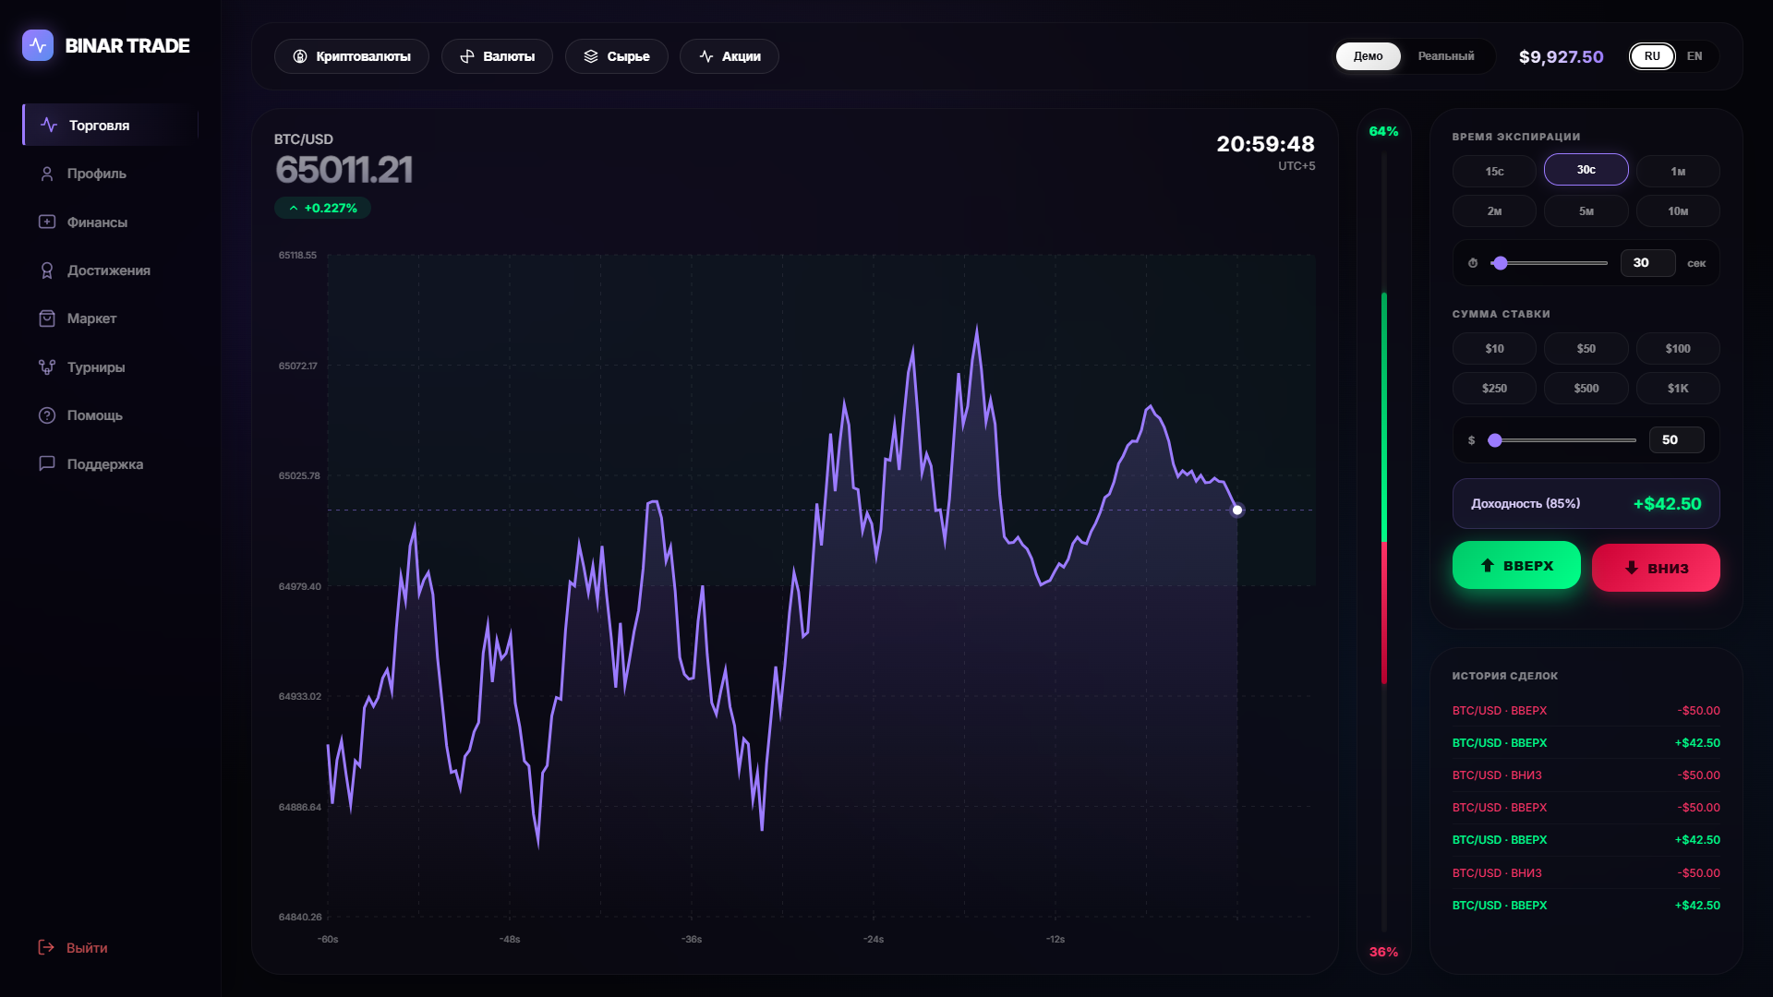The image size is (1773, 997).
Task: Place a down trade with ВНИЗ
Action: tap(1656, 568)
